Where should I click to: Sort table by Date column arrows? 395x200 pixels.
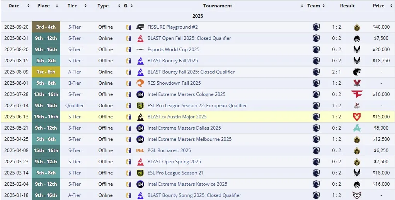[28, 6]
